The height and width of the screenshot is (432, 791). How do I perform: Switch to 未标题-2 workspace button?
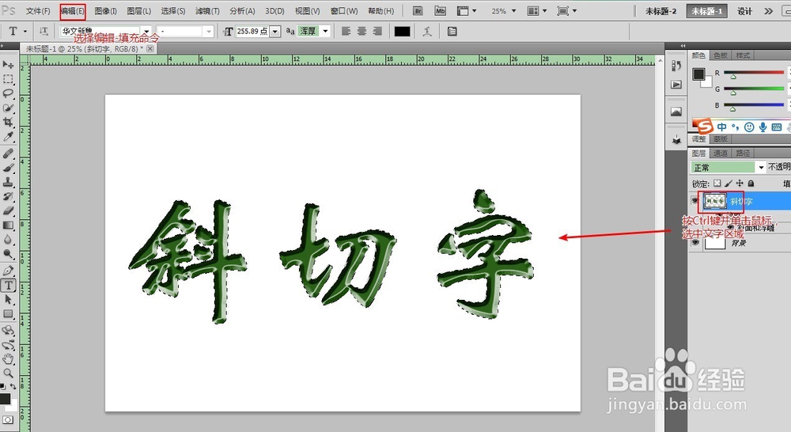(x=660, y=11)
